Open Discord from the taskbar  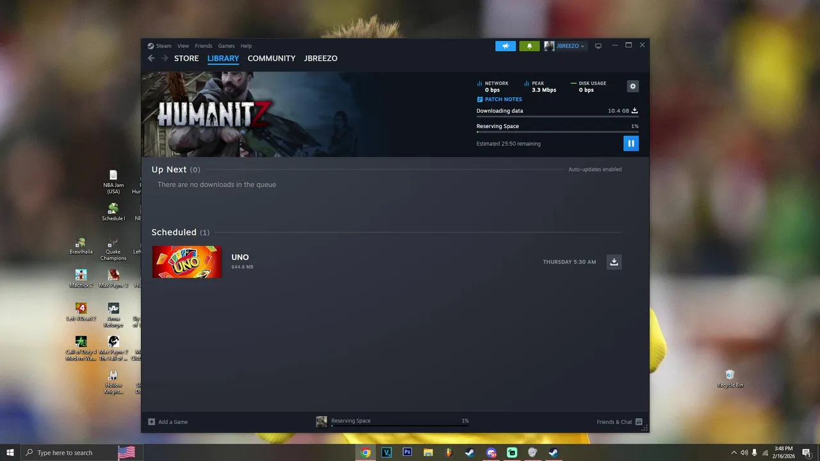click(x=491, y=453)
